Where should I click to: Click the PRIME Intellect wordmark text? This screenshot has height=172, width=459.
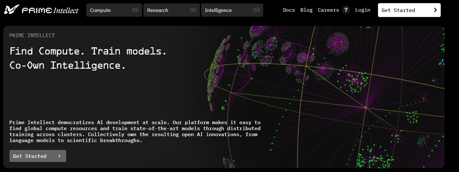click(50, 10)
